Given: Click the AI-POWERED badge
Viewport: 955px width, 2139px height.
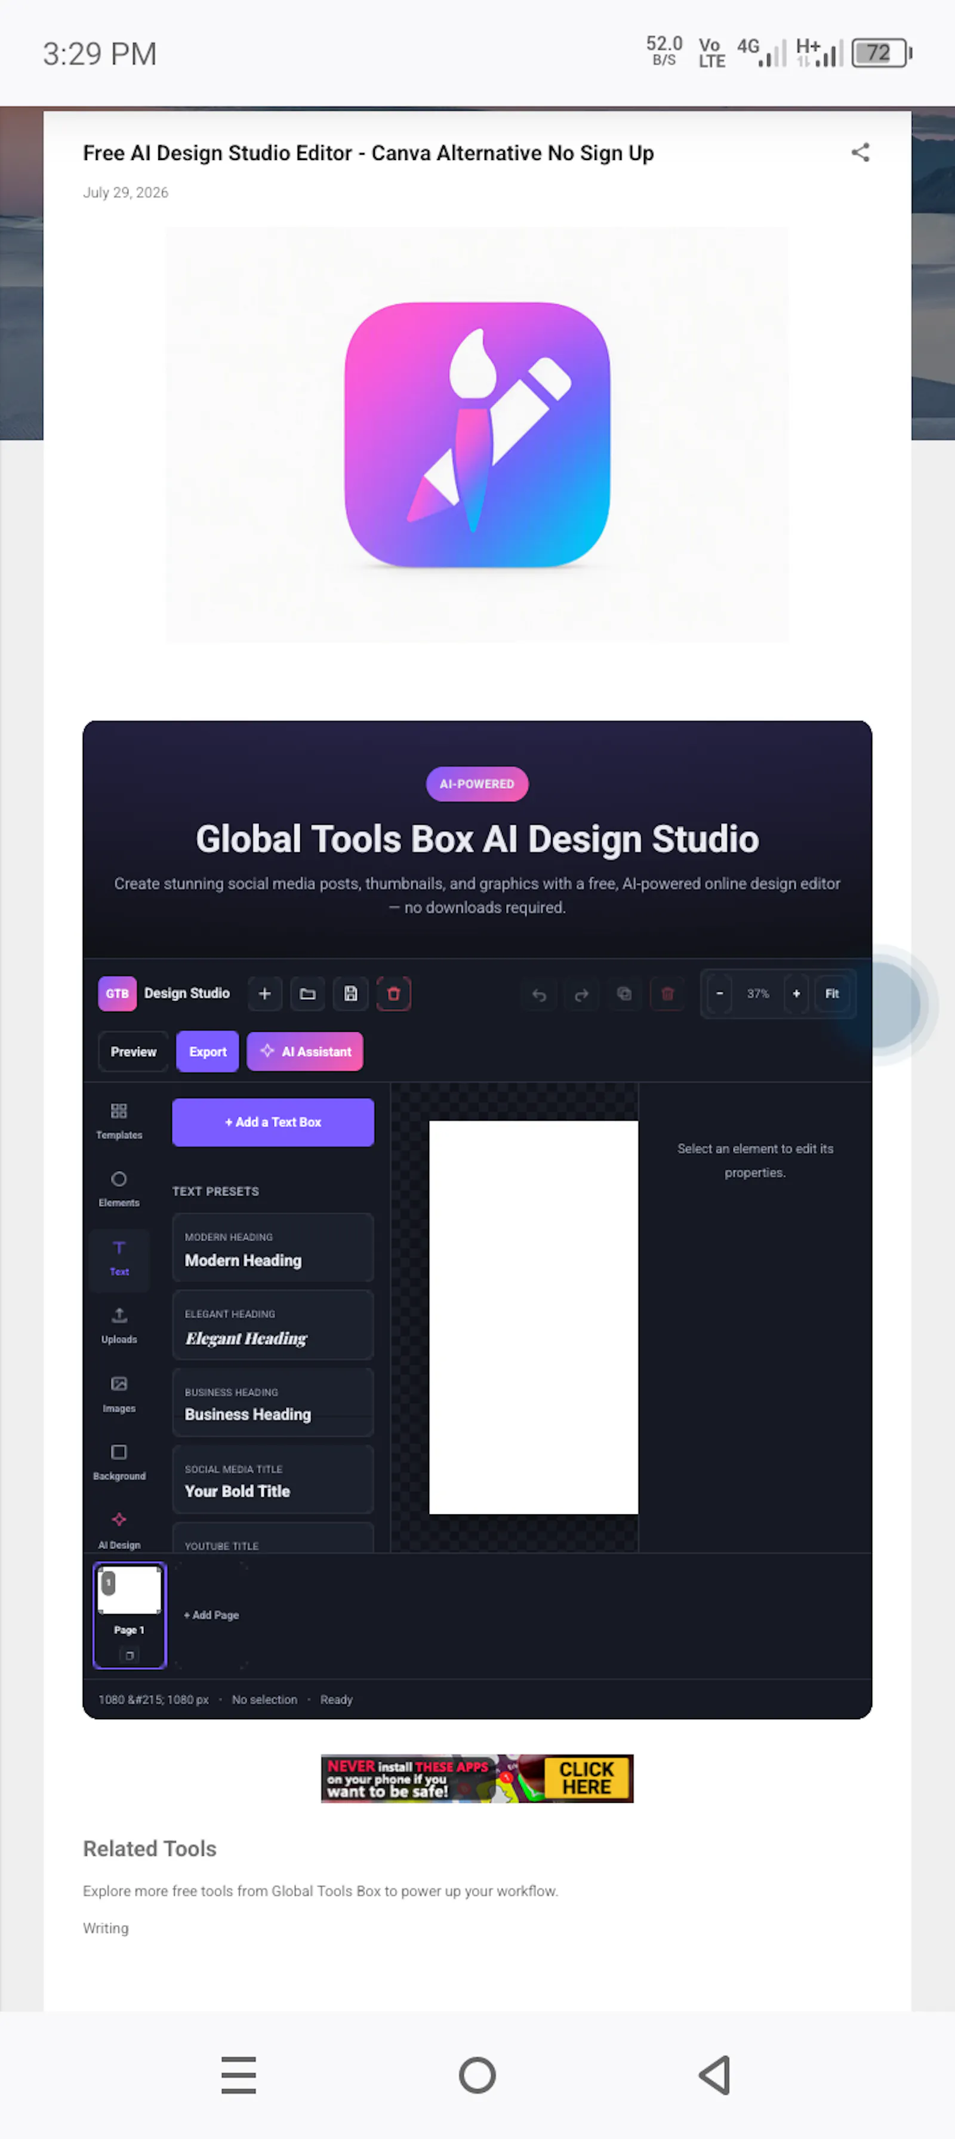Looking at the screenshot, I should click(477, 784).
